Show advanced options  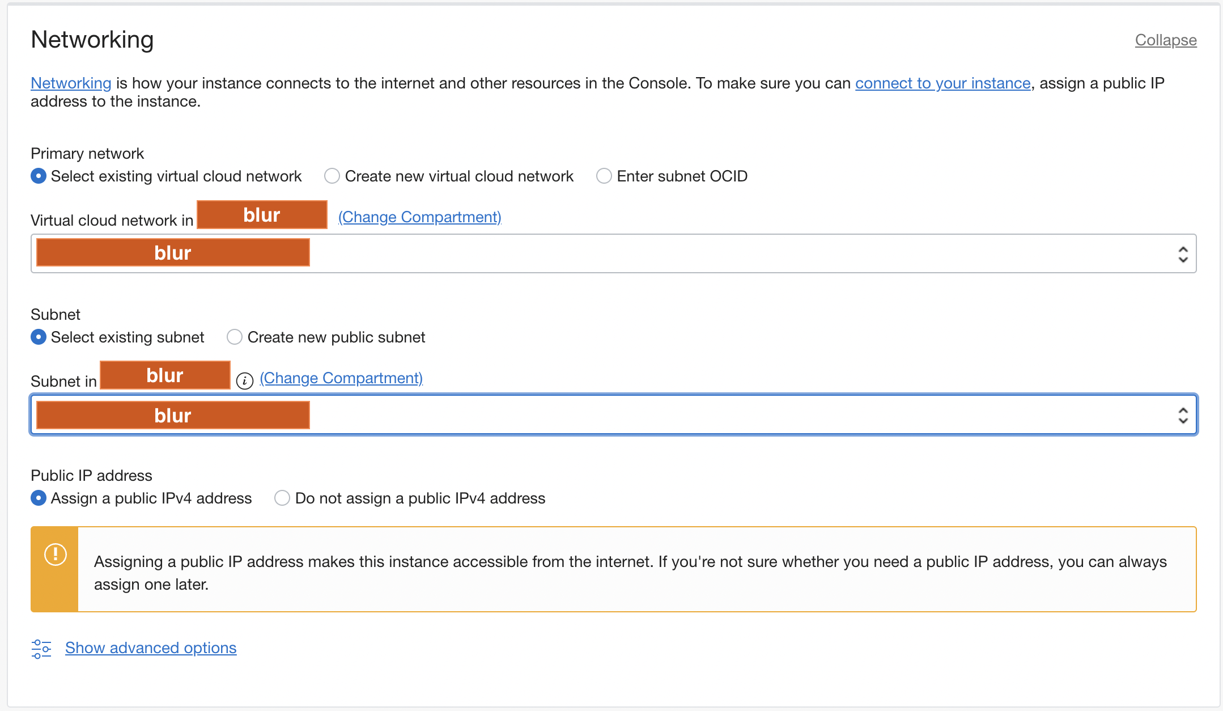(150, 648)
